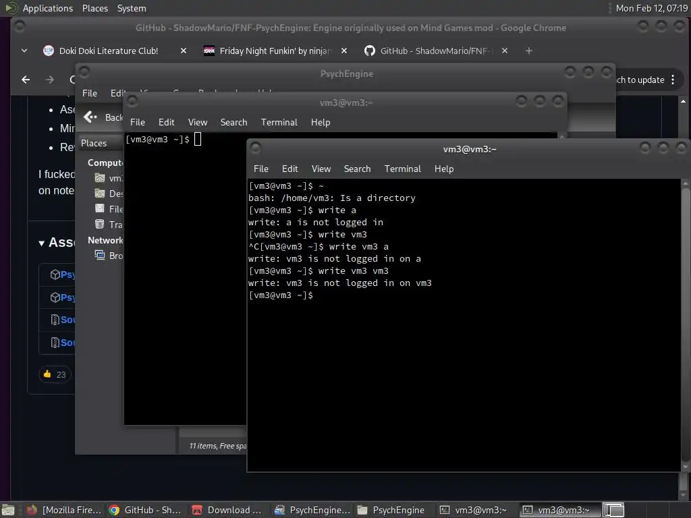This screenshot has height=518, width=691.
Task: Collapse the Assets section triangle on GitHub
Action: point(41,243)
